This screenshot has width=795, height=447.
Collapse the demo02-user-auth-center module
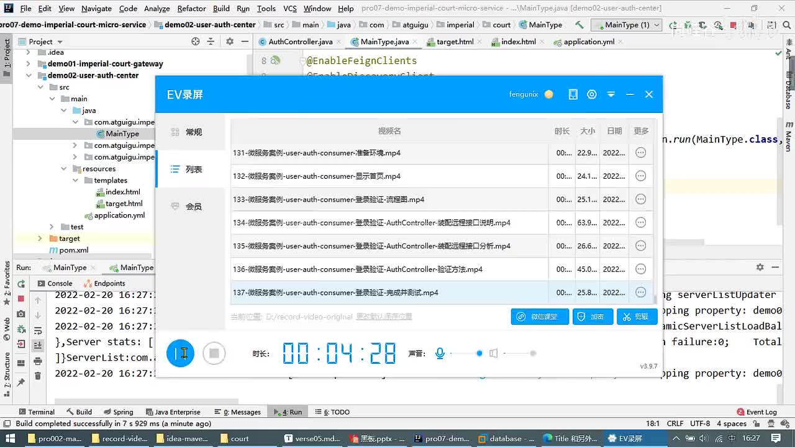(29, 76)
